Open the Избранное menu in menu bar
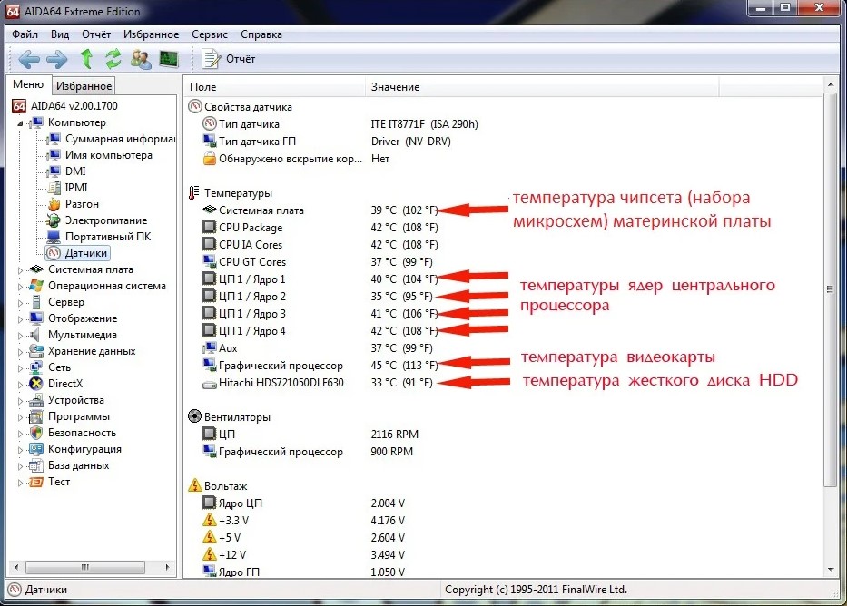Viewport: 847px width, 606px height. tap(152, 34)
